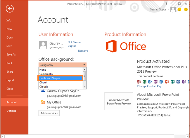Click the title bar account avatar
Viewport: 190px width, 138px height.
(173, 9)
